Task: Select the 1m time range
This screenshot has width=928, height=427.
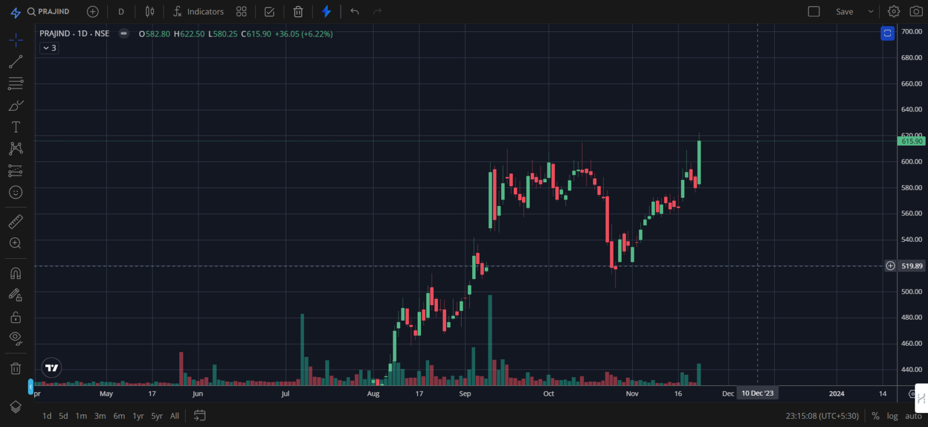Action: 81,416
